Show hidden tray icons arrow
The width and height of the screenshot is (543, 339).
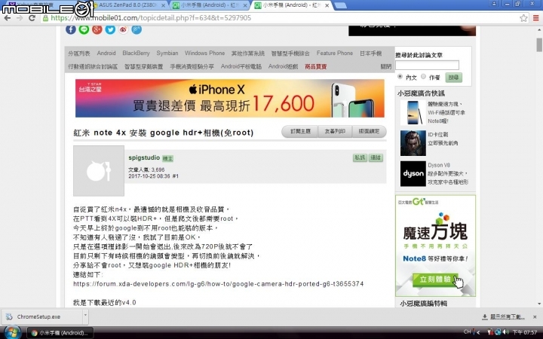click(478, 332)
